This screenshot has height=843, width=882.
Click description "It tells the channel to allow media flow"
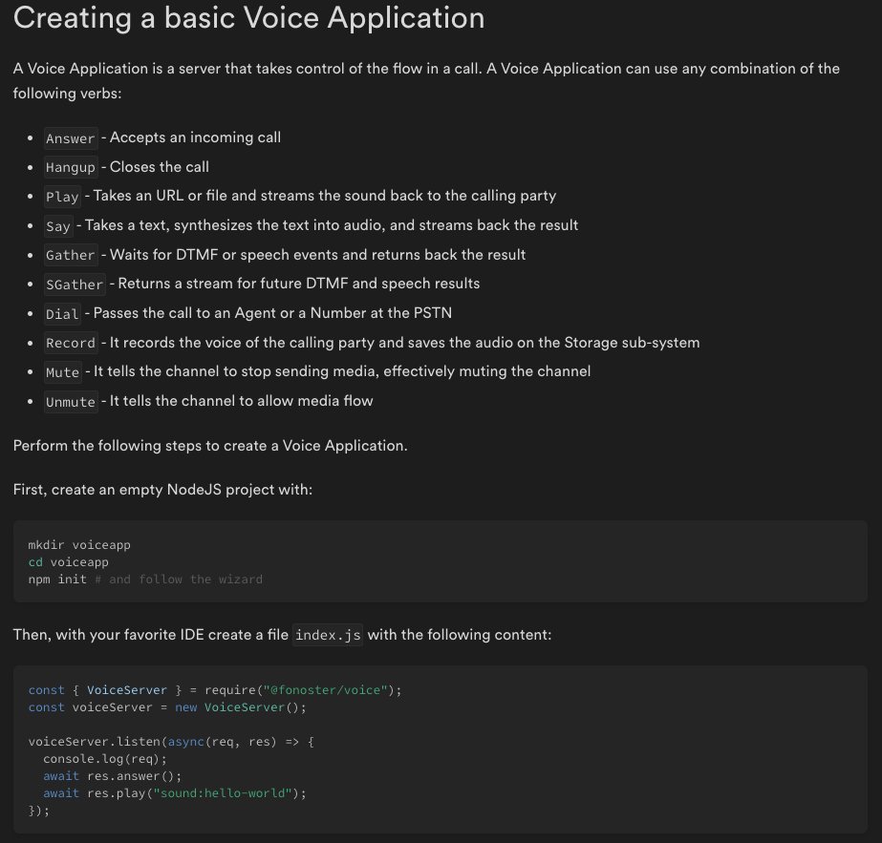pos(242,401)
